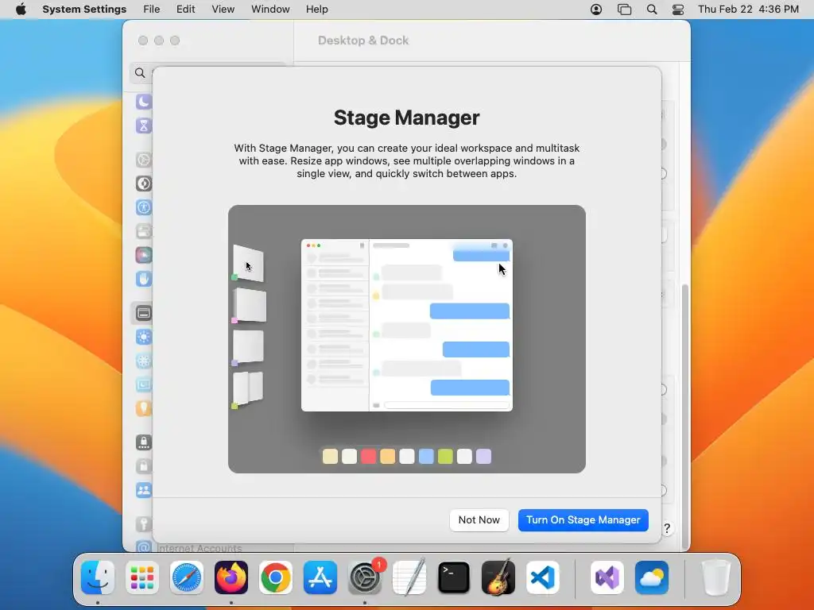Open the Weather app in the Dock
Viewport: 814px width, 610px height.
tap(652, 577)
